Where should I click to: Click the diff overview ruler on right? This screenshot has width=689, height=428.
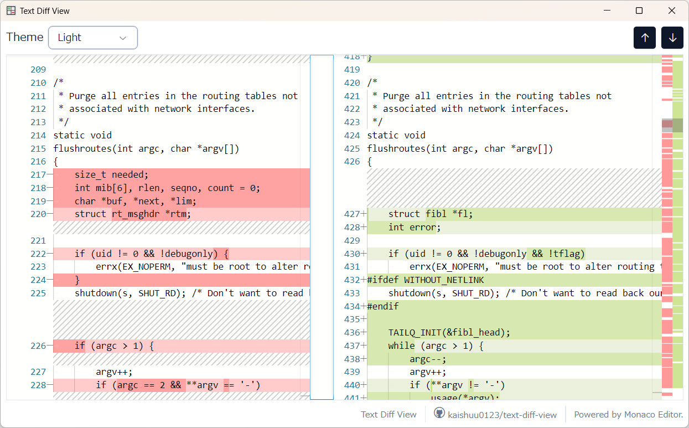677,221
